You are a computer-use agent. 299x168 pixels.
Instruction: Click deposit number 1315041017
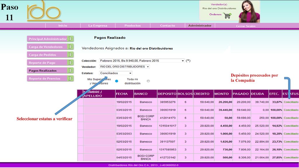click(x=168, y=126)
